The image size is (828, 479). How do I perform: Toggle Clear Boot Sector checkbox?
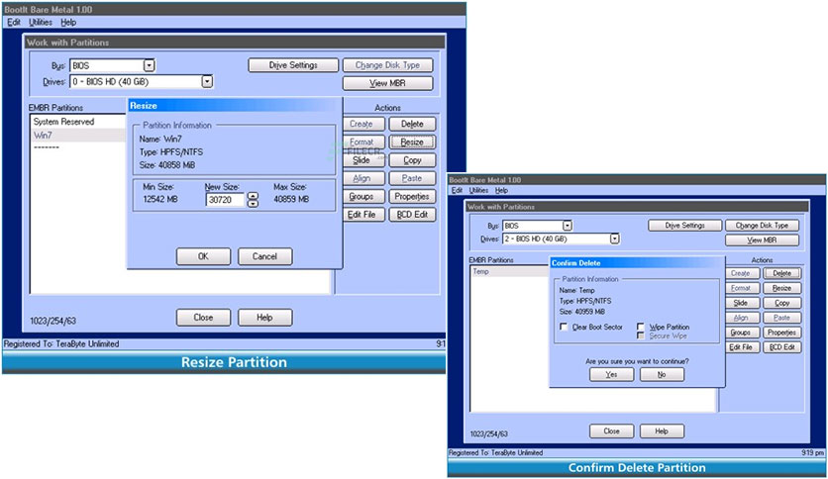coord(564,327)
